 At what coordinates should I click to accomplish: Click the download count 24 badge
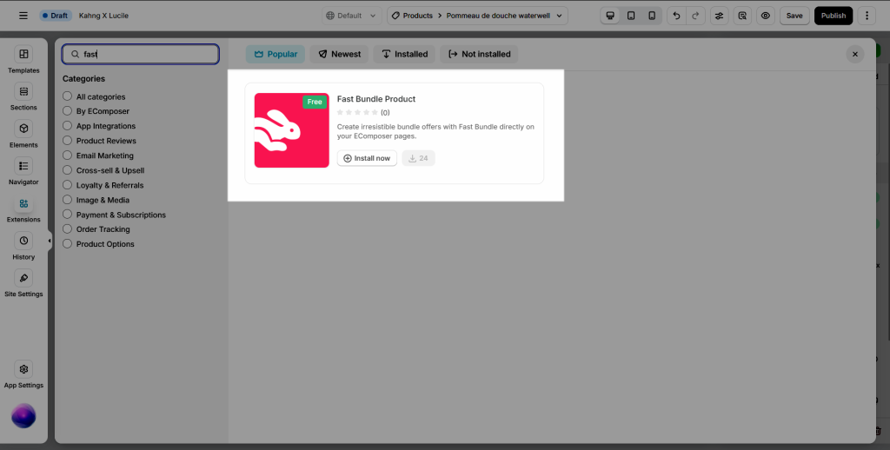click(x=418, y=158)
